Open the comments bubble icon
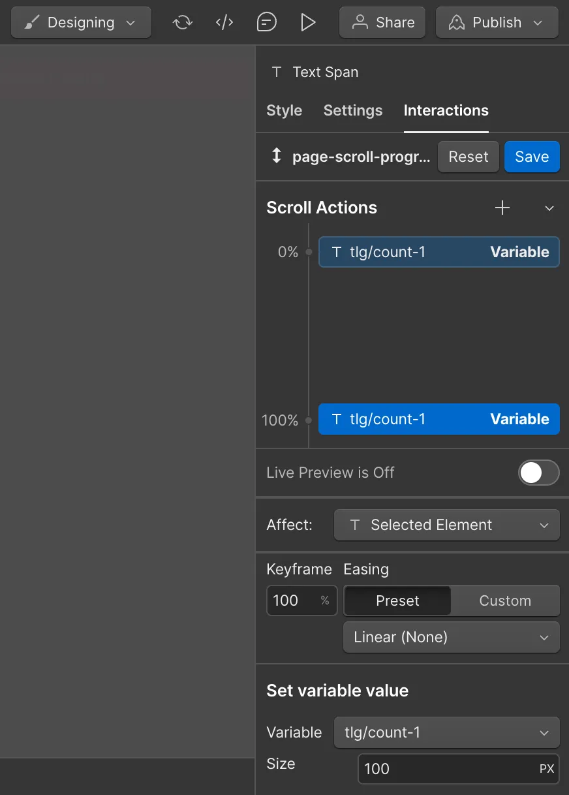 [x=266, y=23]
